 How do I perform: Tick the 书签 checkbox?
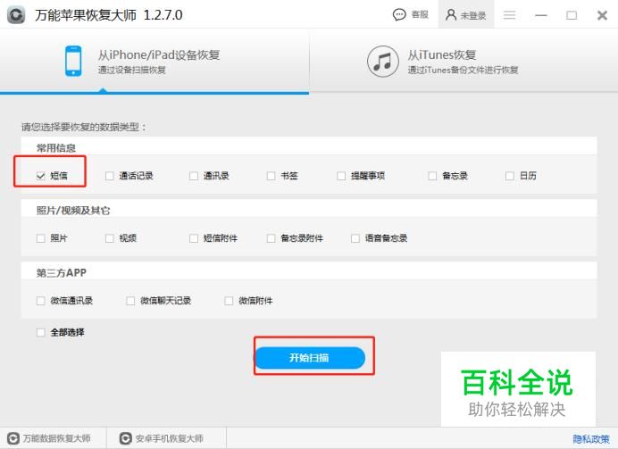point(271,176)
